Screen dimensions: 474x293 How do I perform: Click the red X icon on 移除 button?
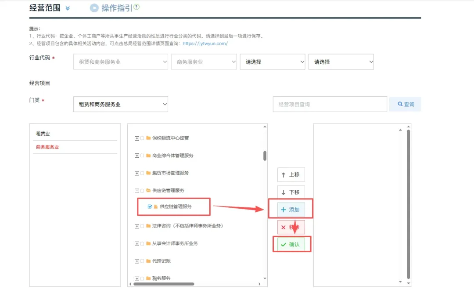pyautogui.click(x=284, y=227)
